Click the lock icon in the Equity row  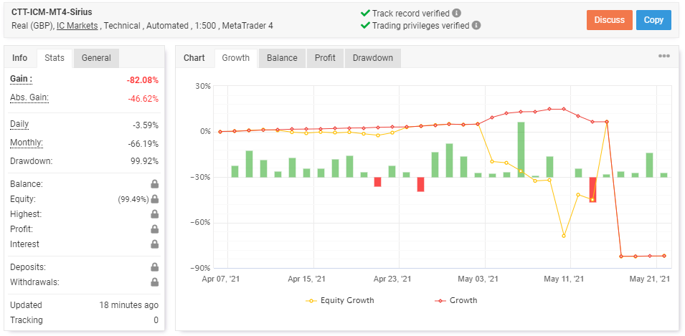tap(154, 199)
